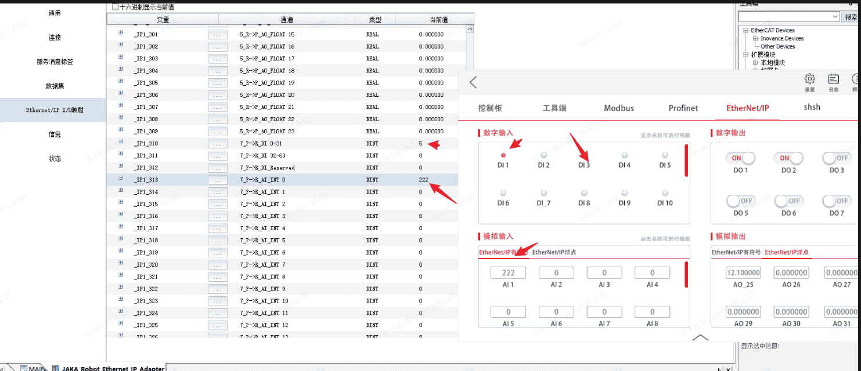Screen dimensions: 861x371
Task: Expand Inovance Devices tree node
Action: coord(755,38)
